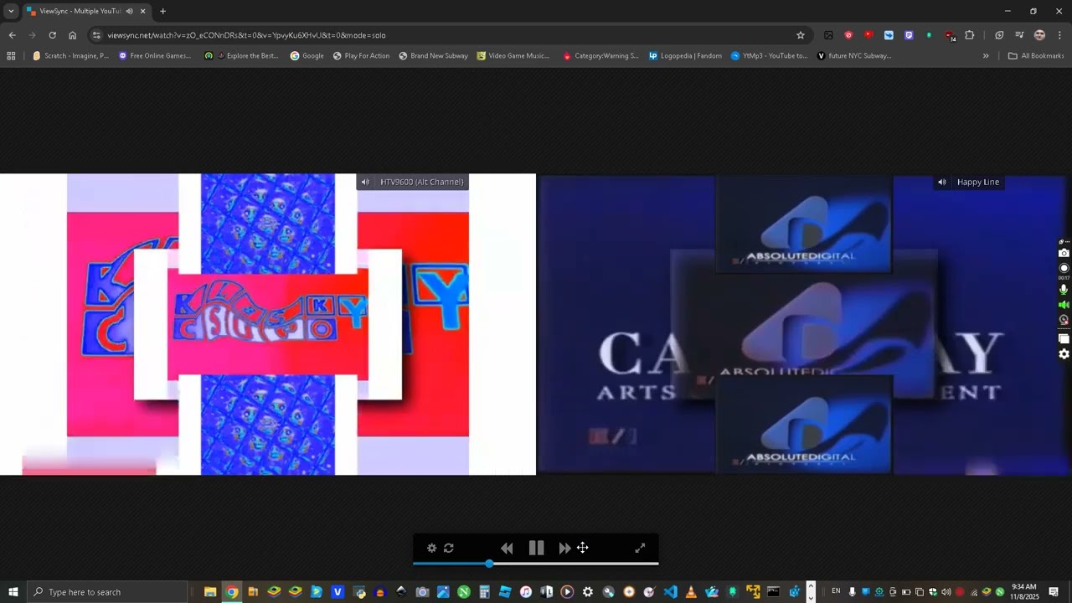The height and width of the screenshot is (603, 1072).
Task: Open the Google bookmark
Action: click(307, 56)
